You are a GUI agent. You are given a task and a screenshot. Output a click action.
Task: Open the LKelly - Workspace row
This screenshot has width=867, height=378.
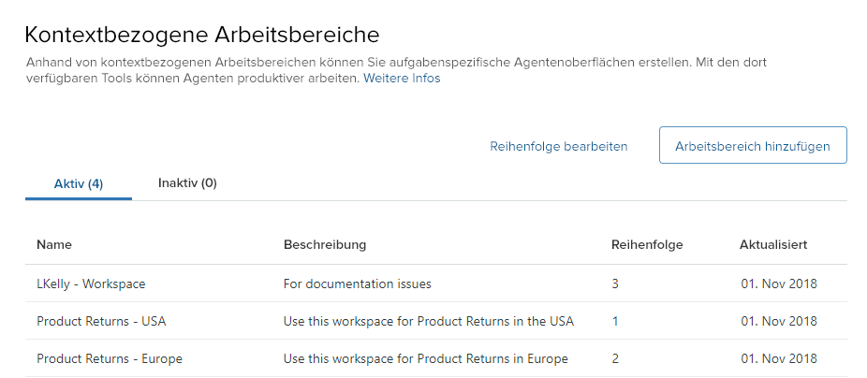pos(91,283)
